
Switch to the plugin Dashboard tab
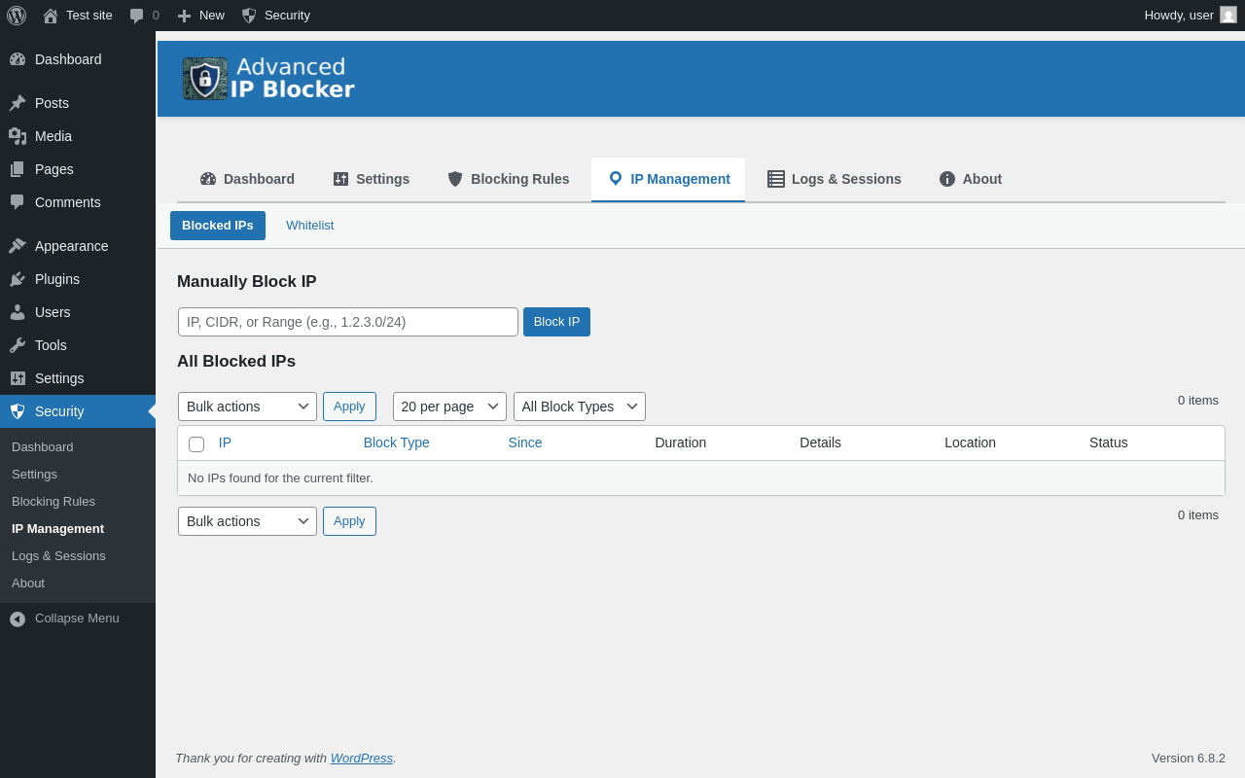pos(247,179)
